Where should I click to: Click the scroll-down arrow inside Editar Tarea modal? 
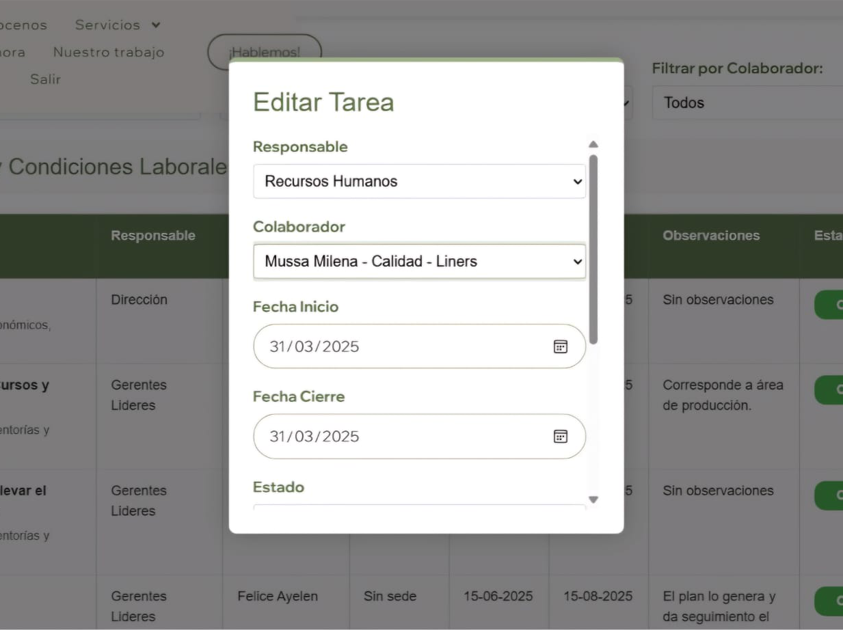[593, 499]
